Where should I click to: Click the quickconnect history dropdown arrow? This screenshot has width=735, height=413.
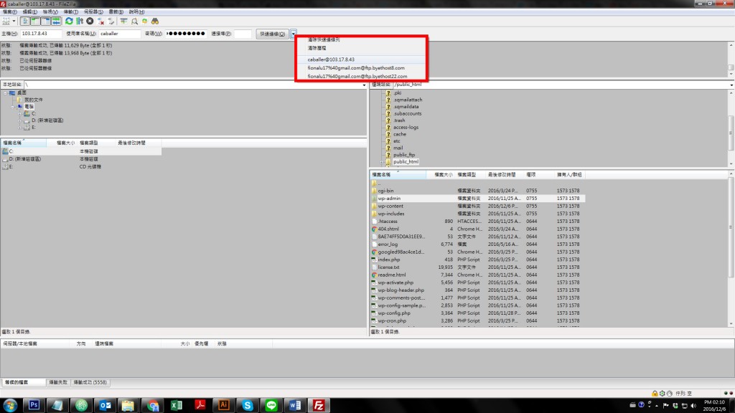click(x=294, y=34)
